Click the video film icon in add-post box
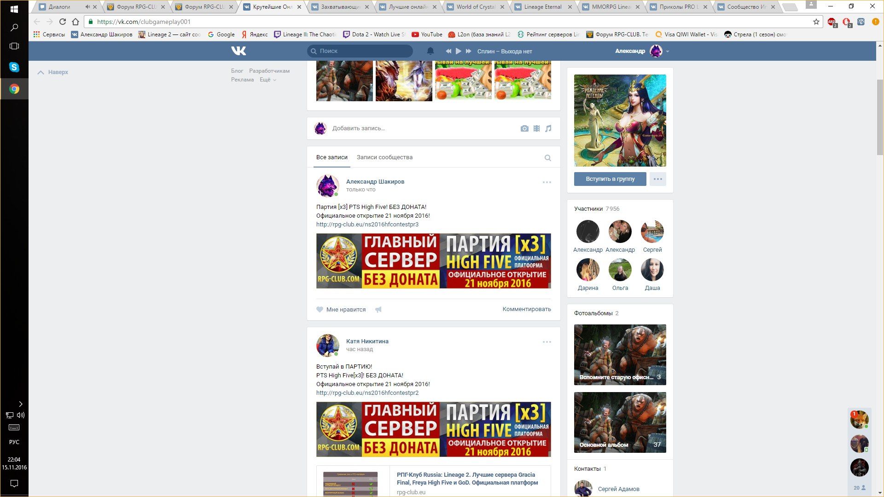Image resolution: width=884 pixels, height=497 pixels. tap(536, 129)
